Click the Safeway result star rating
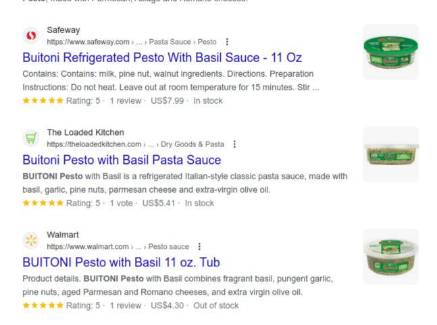The width and height of the screenshot is (437, 325). click(43, 101)
